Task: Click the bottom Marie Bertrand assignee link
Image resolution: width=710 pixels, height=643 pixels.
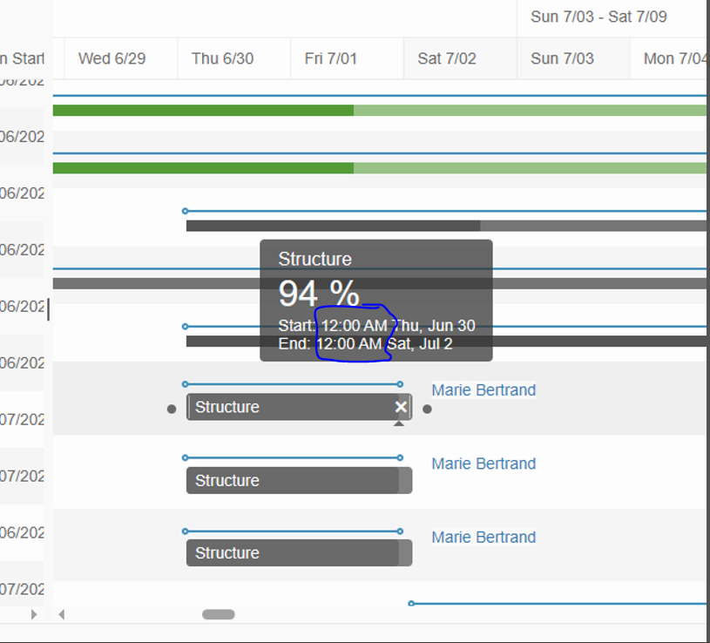Action: (x=483, y=537)
